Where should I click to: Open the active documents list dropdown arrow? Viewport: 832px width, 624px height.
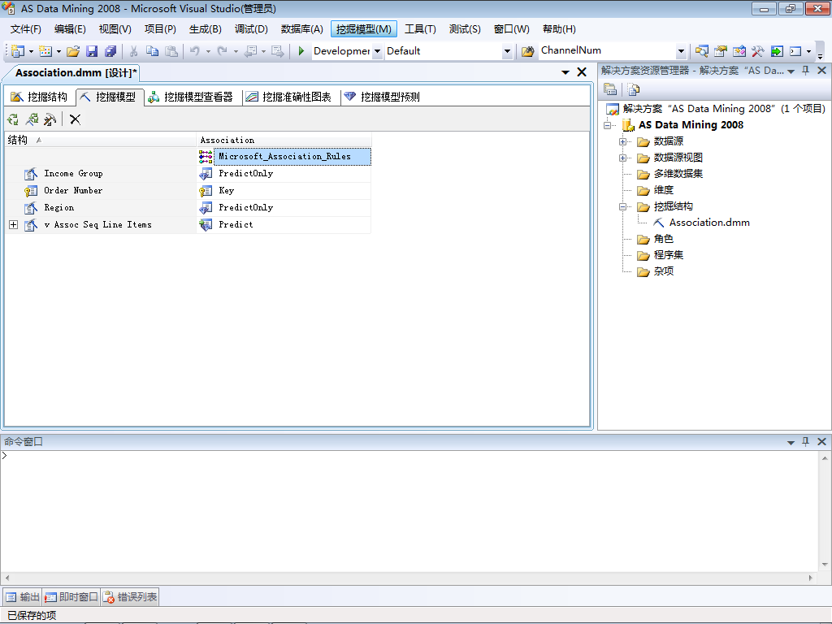pyautogui.click(x=565, y=72)
